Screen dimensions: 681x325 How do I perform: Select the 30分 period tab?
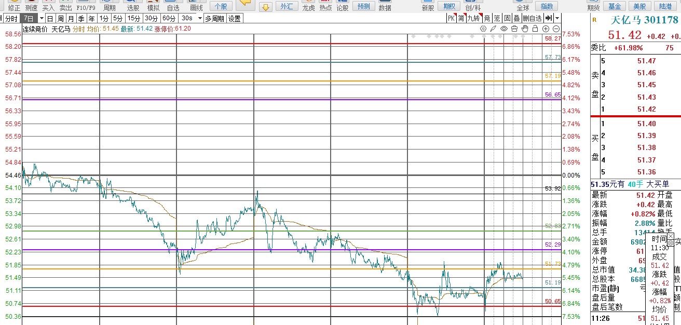coord(151,18)
